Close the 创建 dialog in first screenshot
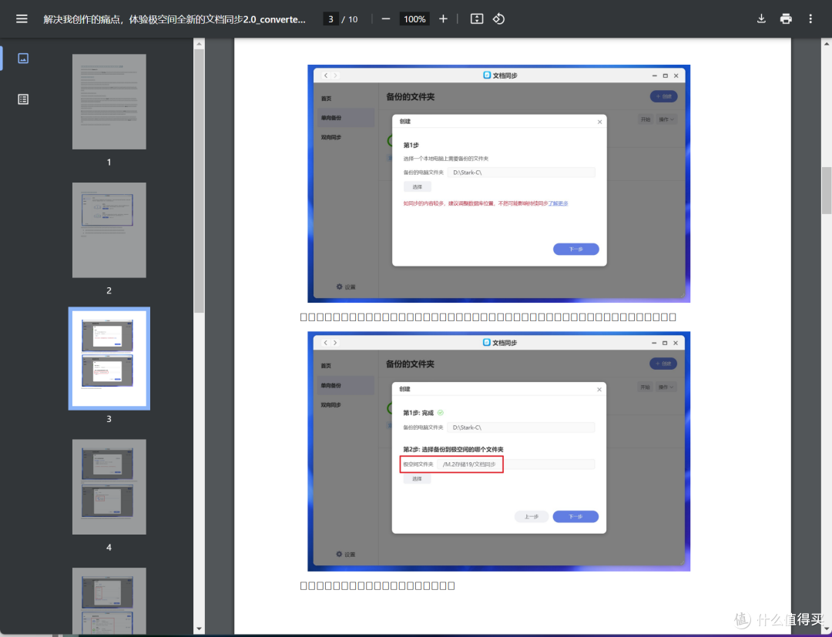 pos(599,122)
